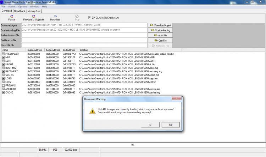
Task: Click the PRELOADER end address 0x0001B7A3
Action: pyautogui.click(x=69, y=54)
